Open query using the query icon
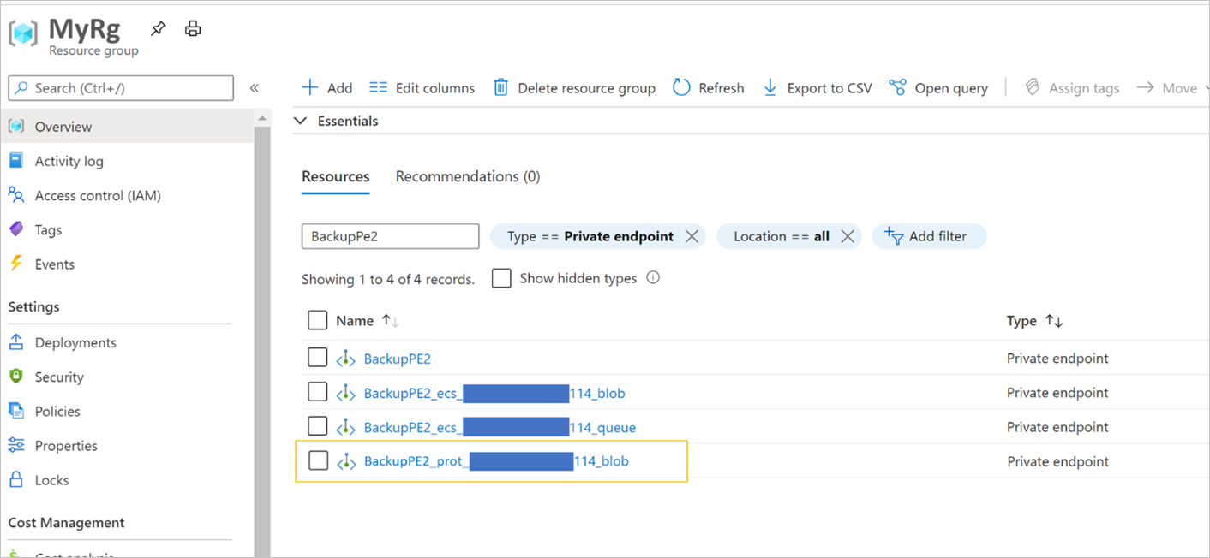This screenshot has height=558, width=1210. pos(897,87)
